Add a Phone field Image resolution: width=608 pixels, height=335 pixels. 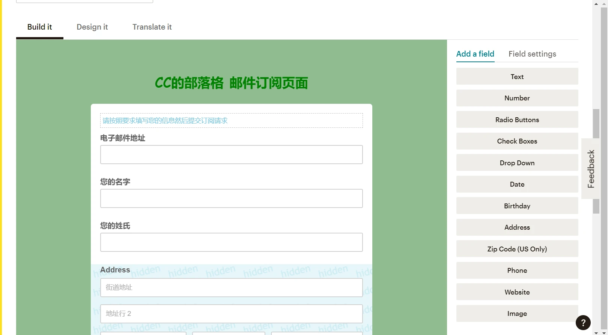517,270
